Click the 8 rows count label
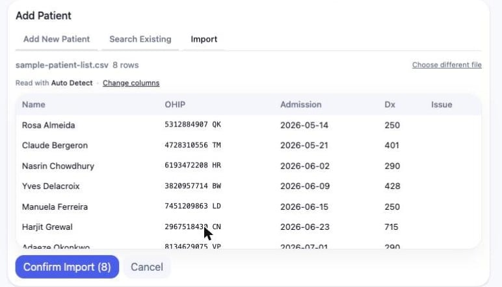 125,65
